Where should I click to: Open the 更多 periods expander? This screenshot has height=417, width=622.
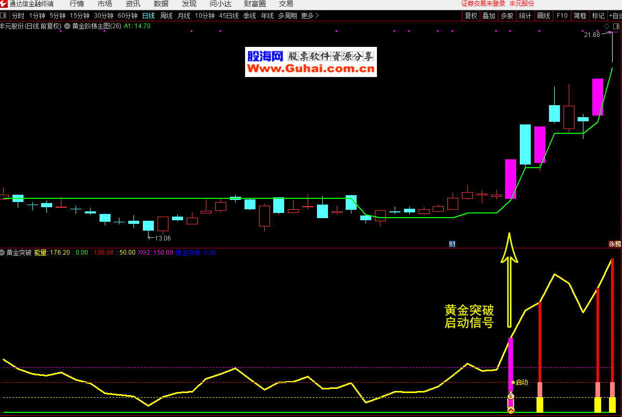(x=310, y=16)
